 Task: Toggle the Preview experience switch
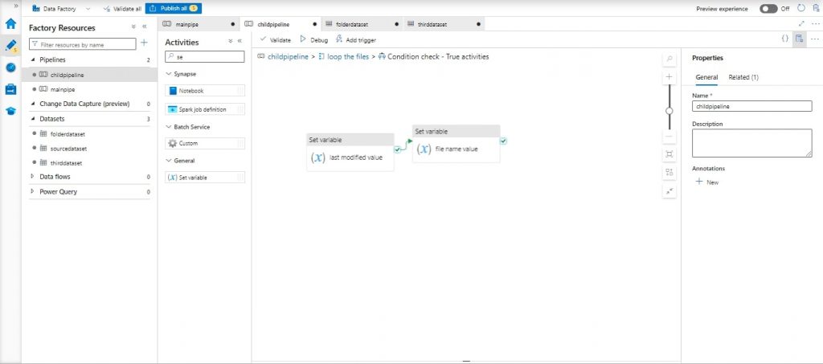(x=769, y=8)
